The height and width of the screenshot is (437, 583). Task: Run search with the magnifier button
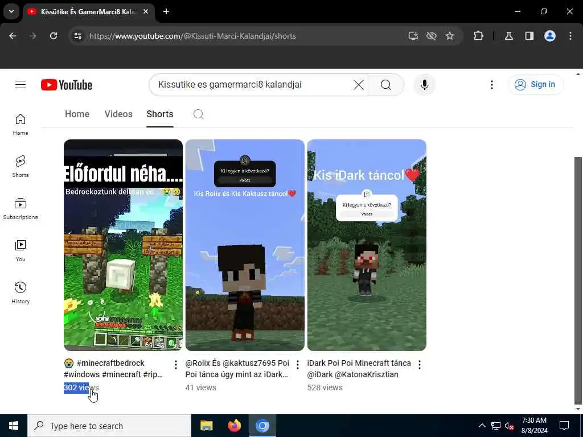[x=386, y=85]
